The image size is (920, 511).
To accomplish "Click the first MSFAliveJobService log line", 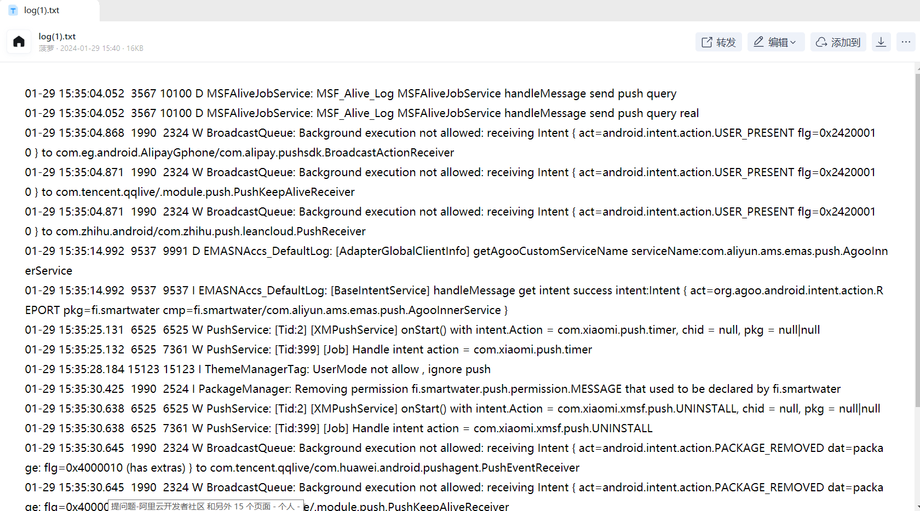I will (x=350, y=94).
